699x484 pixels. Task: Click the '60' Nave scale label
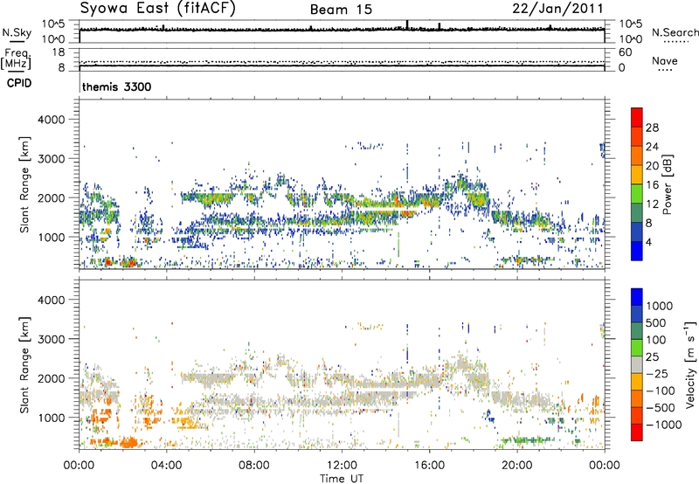click(x=625, y=52)
